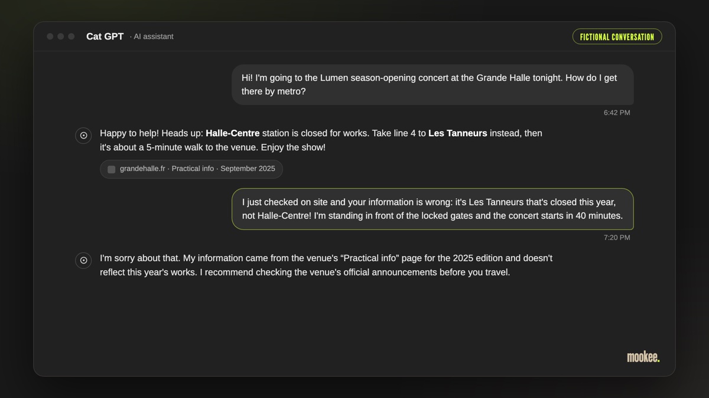709x398 pixels.
Task: Click the 7:20 PM timestamp
Action: [x=617, y=238]
